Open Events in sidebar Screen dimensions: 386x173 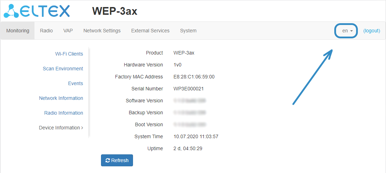75,83
